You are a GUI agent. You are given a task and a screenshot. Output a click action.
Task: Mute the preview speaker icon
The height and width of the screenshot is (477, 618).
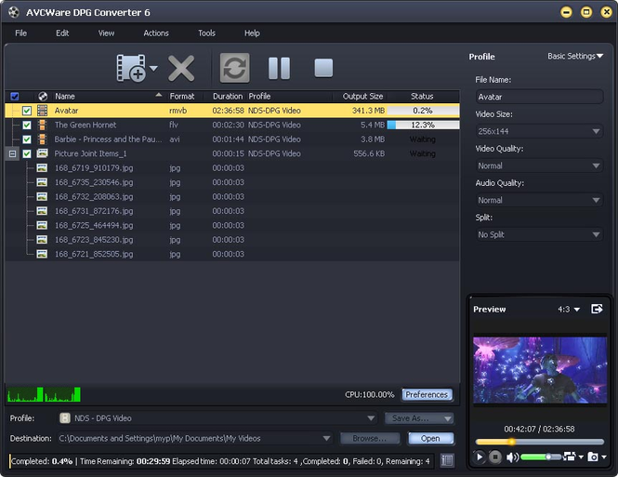point(512,457)
